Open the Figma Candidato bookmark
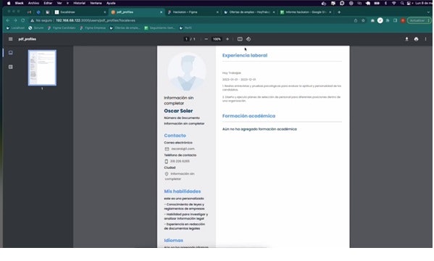434x261 pixels. pyautogui.click(x=62, y=28)
